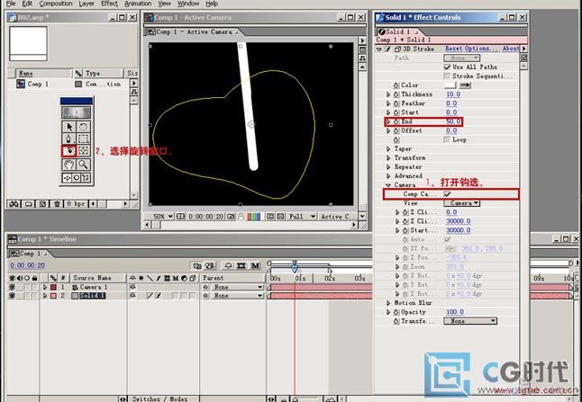Open the View Camera dropdown

(462, 203)
